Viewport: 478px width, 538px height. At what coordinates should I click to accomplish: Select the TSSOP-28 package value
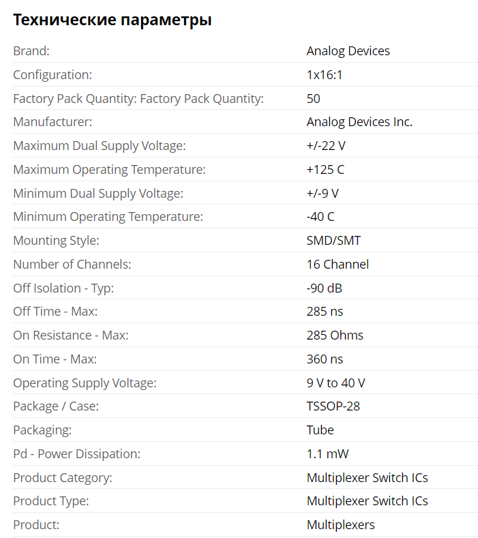[333, 406]
